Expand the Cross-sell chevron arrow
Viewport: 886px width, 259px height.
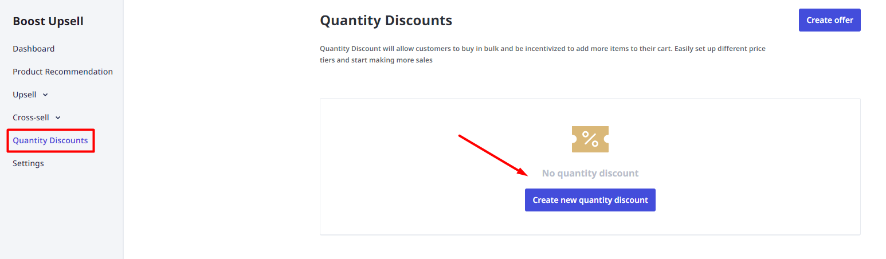(x=58, y=117)
